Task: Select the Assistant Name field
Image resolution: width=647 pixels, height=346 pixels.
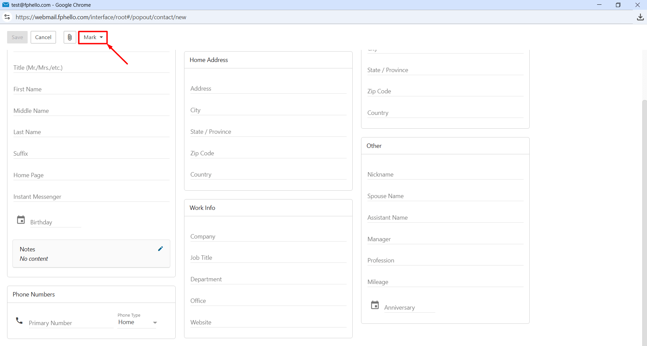Action: point(445,218)
